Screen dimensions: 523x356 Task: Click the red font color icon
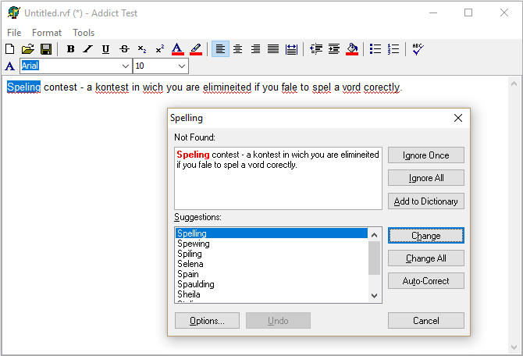(x=177, y=49)
